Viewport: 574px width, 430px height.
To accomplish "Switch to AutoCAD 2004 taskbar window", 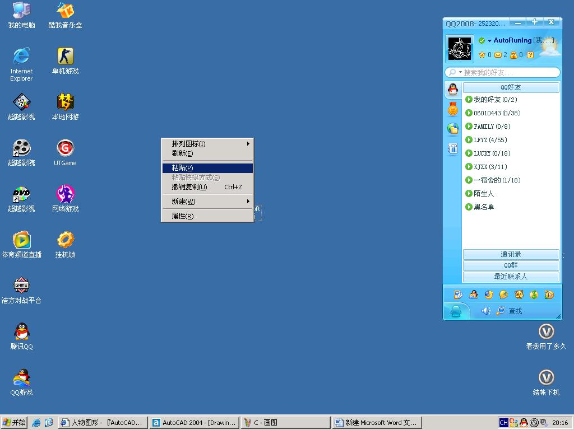I will pos(195,423).
